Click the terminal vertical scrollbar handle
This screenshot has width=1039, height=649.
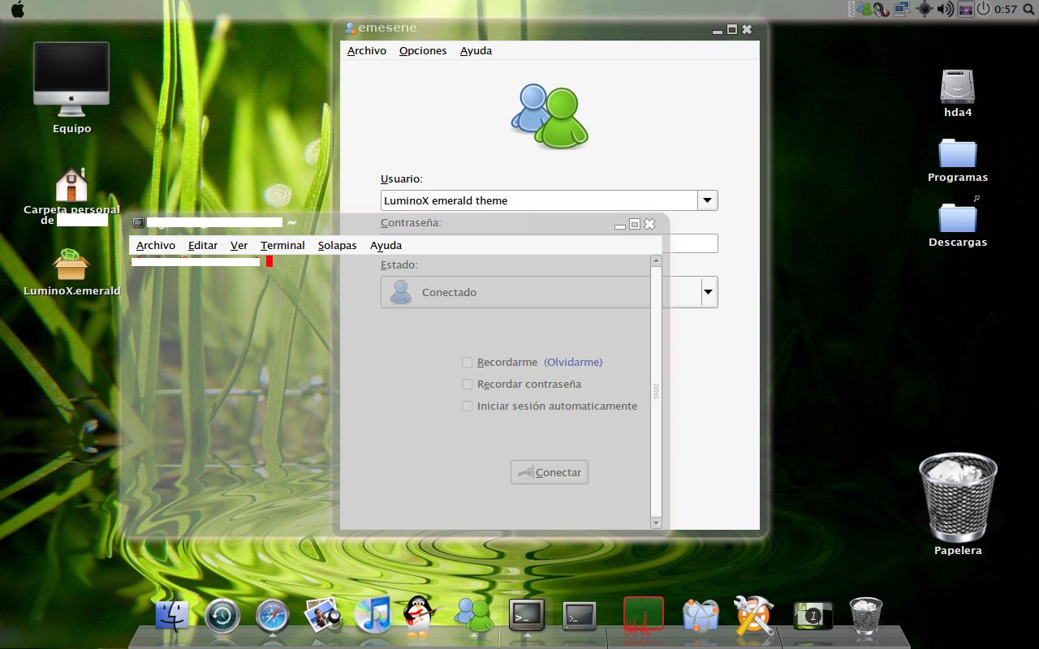[657, 392]
